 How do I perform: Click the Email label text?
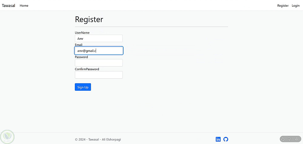[x=78, y=45]
